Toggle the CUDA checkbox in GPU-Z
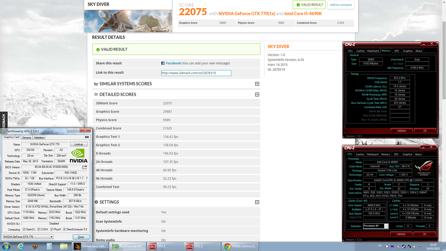The image size is (446, 251). click(39, 229)
